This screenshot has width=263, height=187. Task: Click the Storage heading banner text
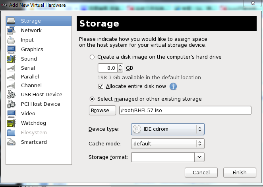pos(99,24)
